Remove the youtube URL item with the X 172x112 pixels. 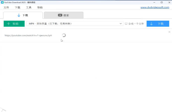coord(169,32)
